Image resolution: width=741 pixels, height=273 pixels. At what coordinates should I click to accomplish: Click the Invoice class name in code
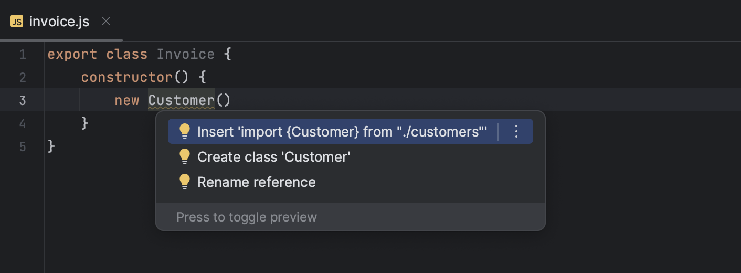pyautogui.click(x=186, y=55)
